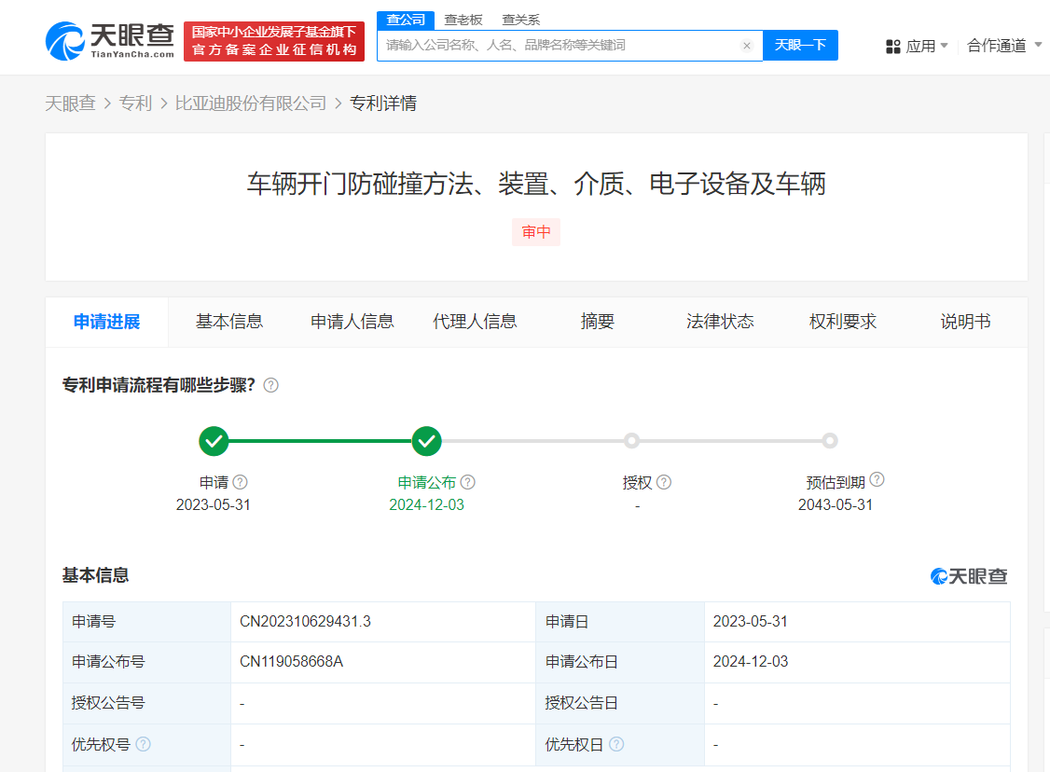Click the Tianyancha logo in header
This screenshot has width=1050, height=772.
click(109, 40)
